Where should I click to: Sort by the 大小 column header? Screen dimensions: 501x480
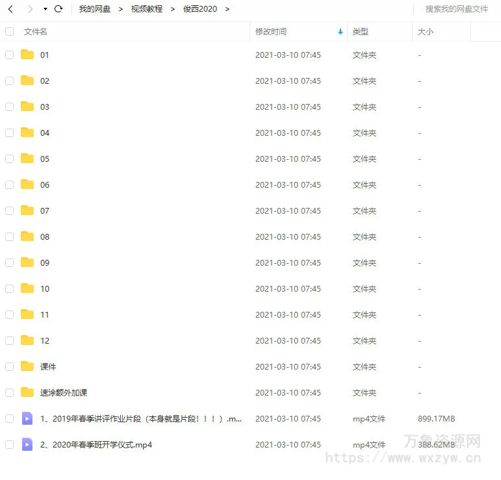(x=425, y=32)
